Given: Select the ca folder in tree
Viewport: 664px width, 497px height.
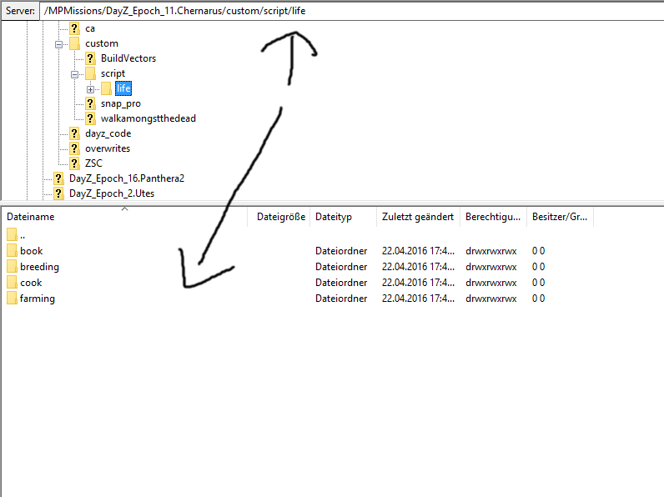Looking at the screenshot, I should (x=90, y=29).
